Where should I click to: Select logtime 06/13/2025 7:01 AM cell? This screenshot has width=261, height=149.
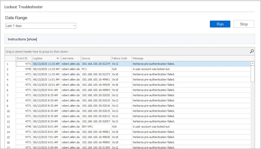pos(46,137)
